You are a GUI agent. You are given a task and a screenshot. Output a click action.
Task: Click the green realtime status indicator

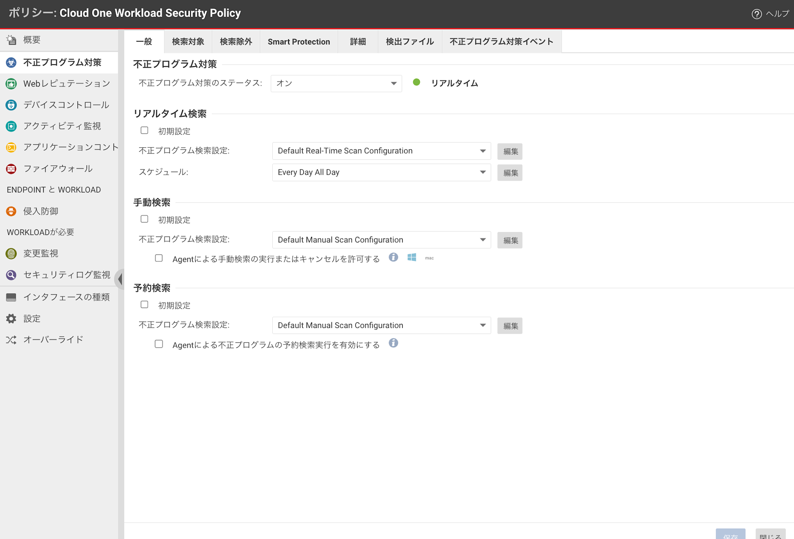tap(416, 82)
